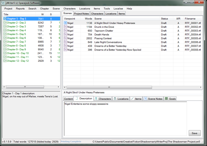Open the Tools menu
207x146 pixels.
107,9
